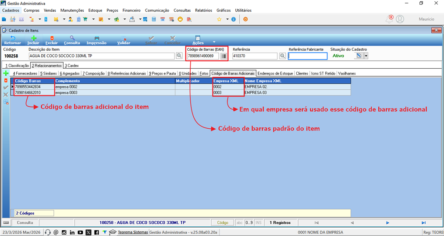Screen dimensions: 444x236
Task: Click the keyboard icon in bottom bar
Action: [6, 223]
